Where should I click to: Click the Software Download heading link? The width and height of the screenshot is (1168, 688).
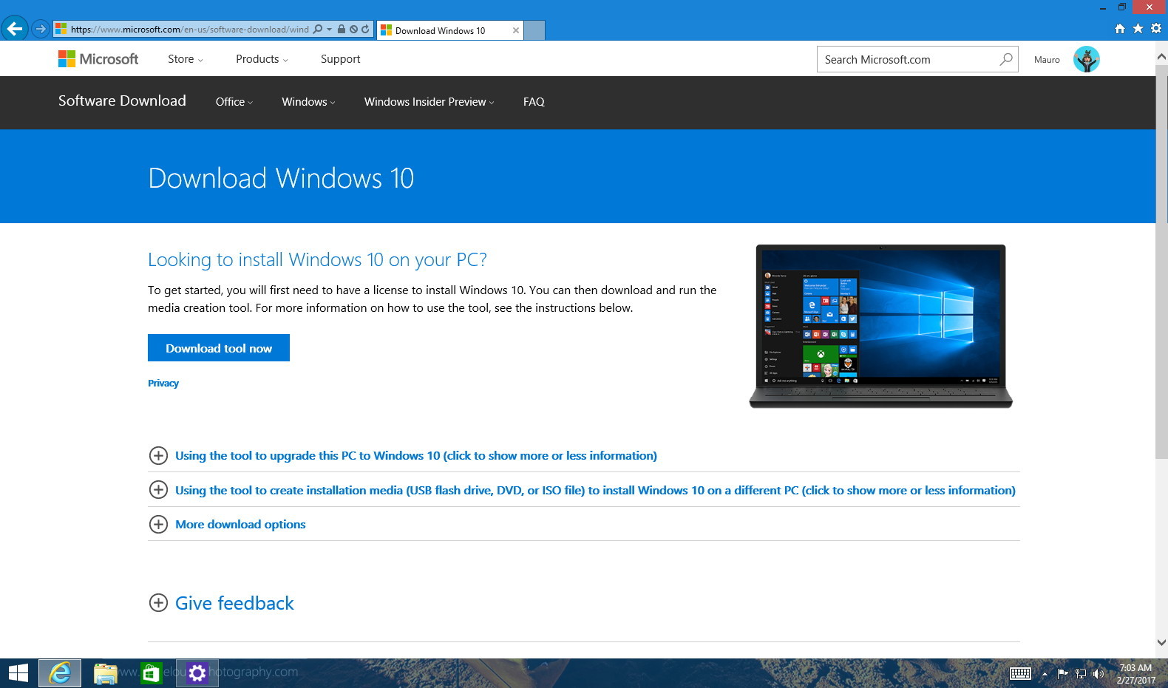coord(122,101)
